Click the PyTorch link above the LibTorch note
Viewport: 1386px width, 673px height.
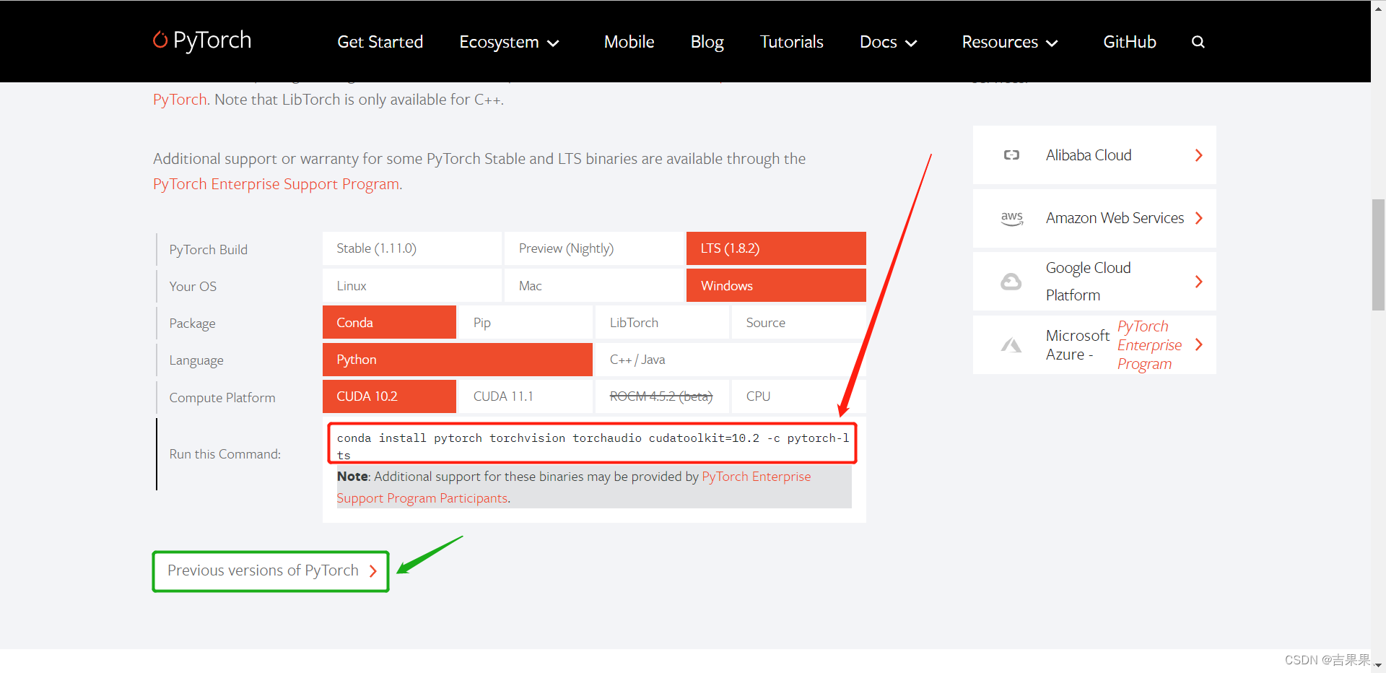pos(180,100)
